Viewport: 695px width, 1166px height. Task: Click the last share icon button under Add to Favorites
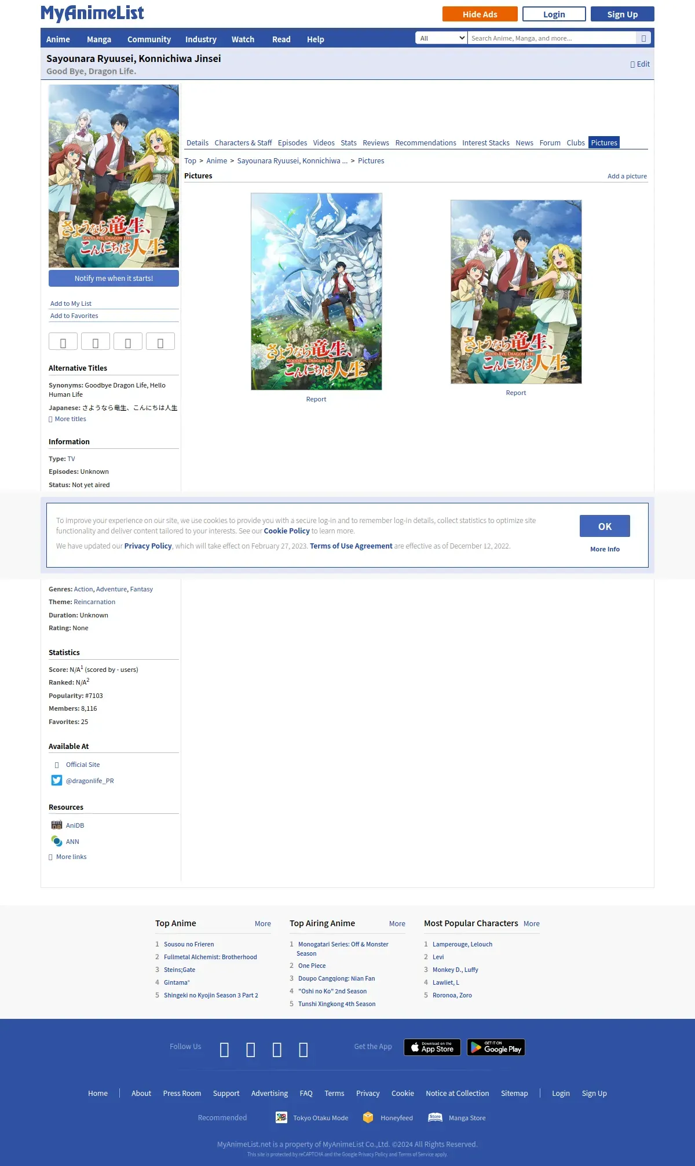click(x=160, y=342)
